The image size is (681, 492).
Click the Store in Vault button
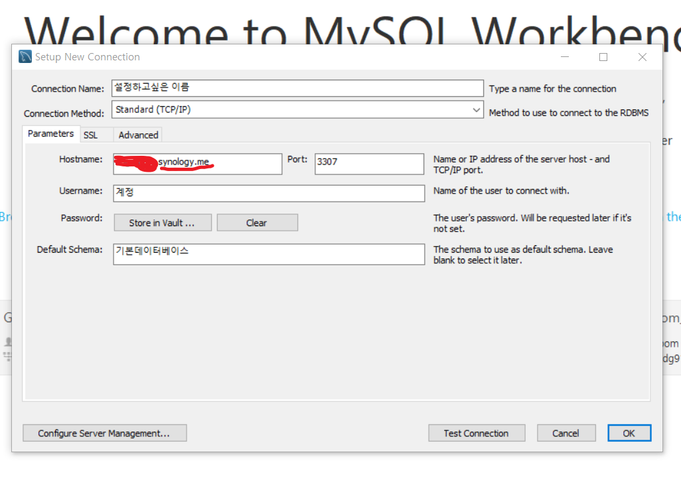[x=163, y=223]
